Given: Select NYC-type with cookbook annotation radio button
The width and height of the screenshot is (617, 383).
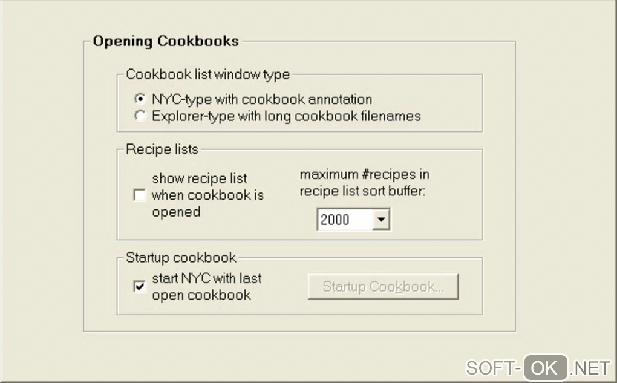Looking at the screenshot, I should tap(140, 99).
